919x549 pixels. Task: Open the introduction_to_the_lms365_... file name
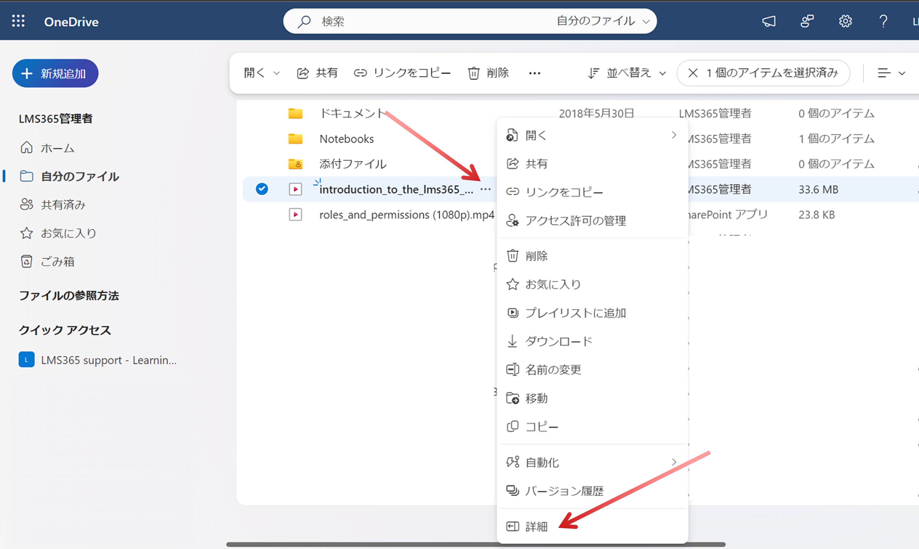tap(396, 189)
